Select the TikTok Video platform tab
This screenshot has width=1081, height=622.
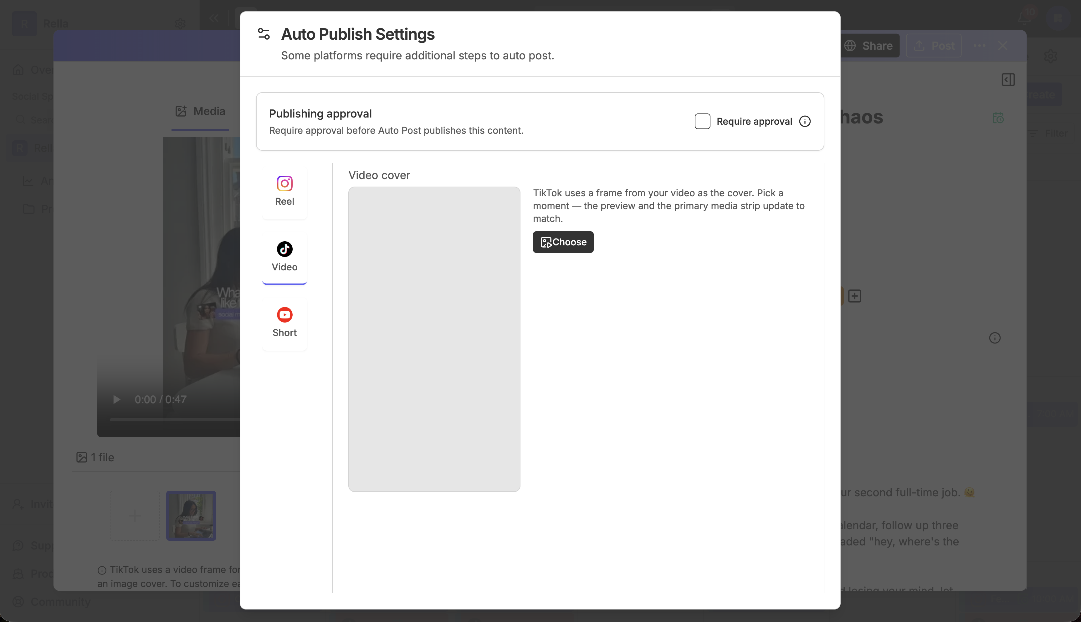pyautogui.click(x=284, y=257)
